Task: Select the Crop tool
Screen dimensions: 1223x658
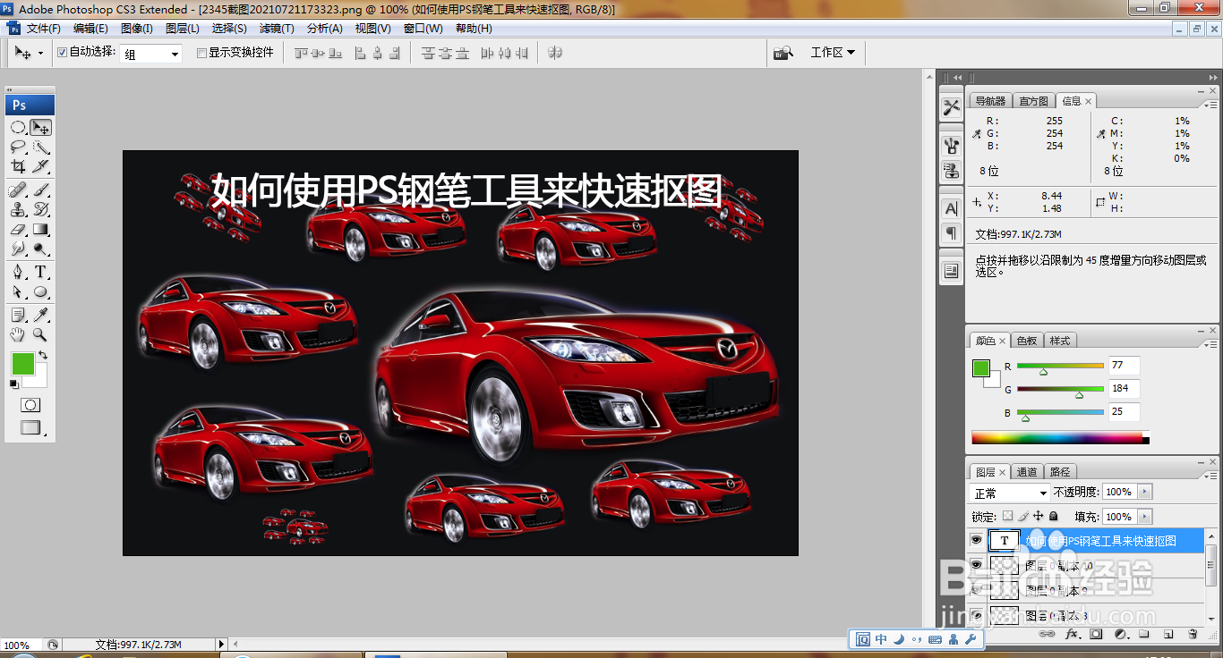Action: tap(18, 166)
